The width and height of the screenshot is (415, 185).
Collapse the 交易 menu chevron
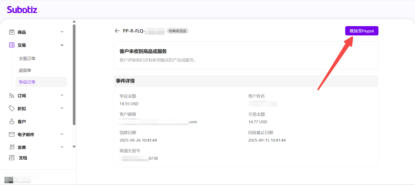(62, 45)
